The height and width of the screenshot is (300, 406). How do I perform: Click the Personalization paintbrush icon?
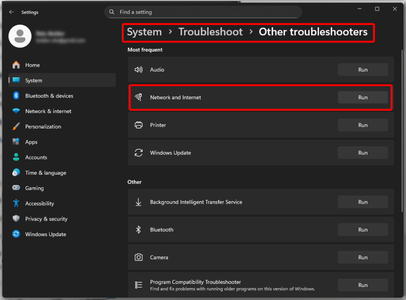[16, 127]
